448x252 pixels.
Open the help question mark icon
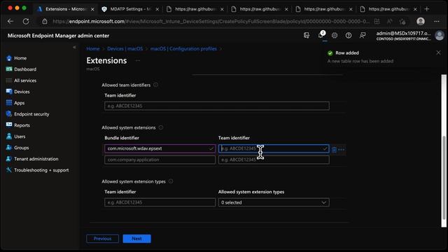pos(349,36)
